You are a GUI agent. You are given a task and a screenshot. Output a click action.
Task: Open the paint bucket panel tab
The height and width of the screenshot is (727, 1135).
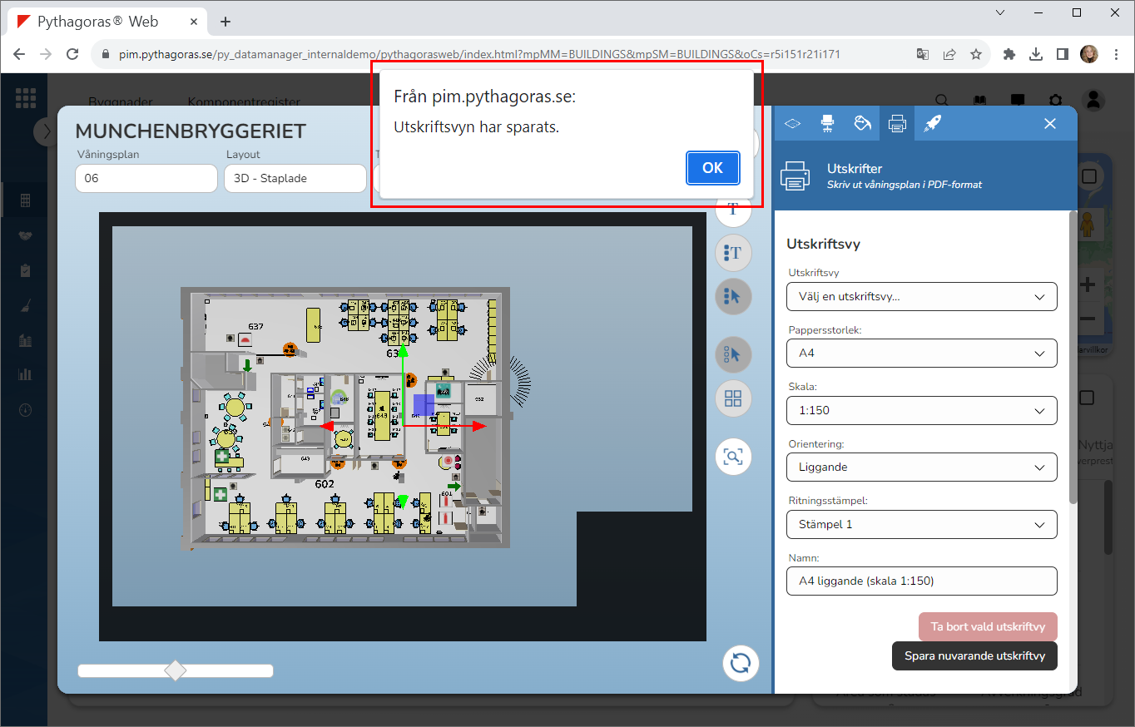(x=862, y=123)
